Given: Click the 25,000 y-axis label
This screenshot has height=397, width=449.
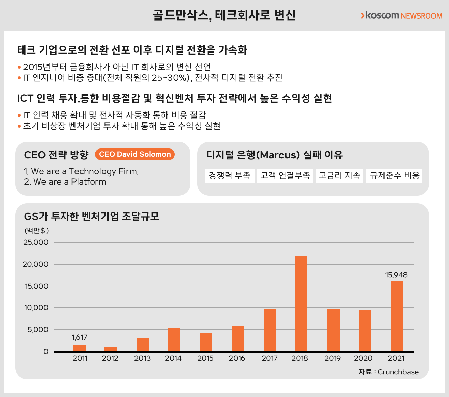Looking at the screenshot, I should click(36, 242).
